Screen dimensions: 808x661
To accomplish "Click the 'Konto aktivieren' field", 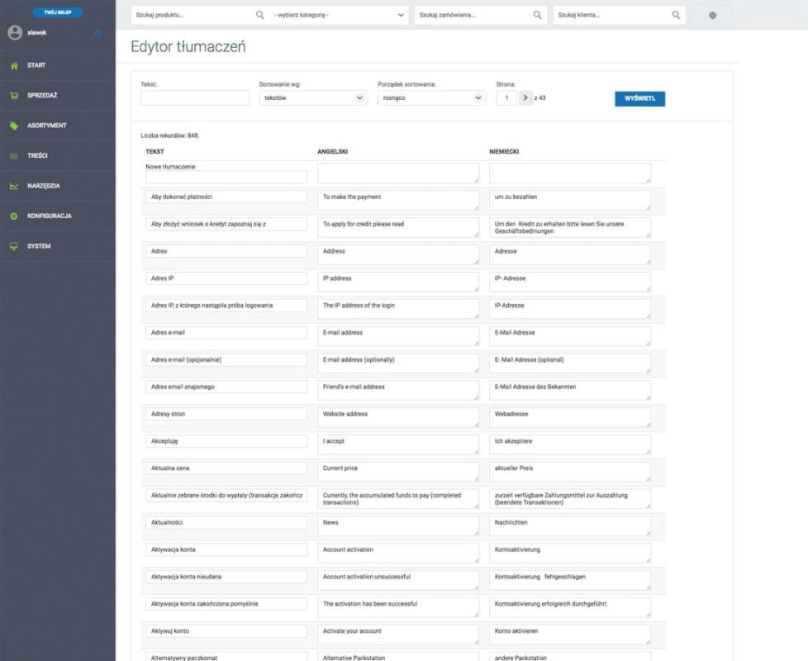I will point(570,635).
